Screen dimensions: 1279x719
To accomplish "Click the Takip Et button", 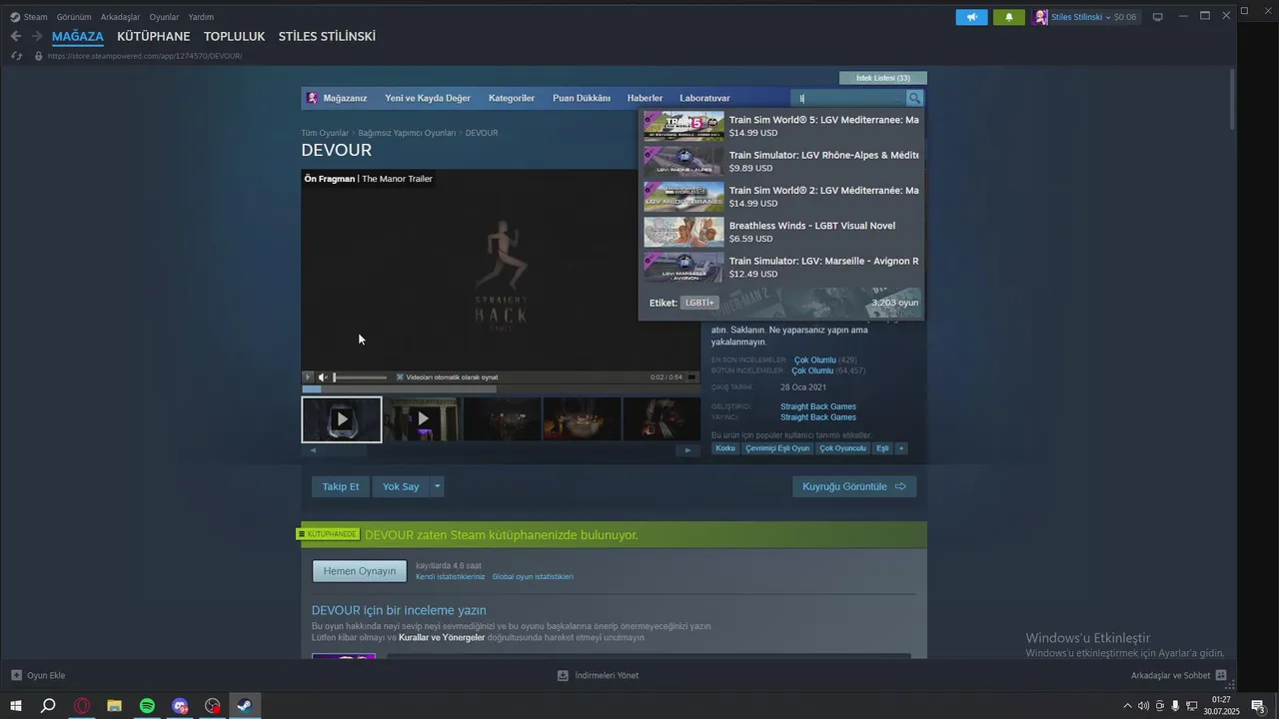I will tap(341, 486).
